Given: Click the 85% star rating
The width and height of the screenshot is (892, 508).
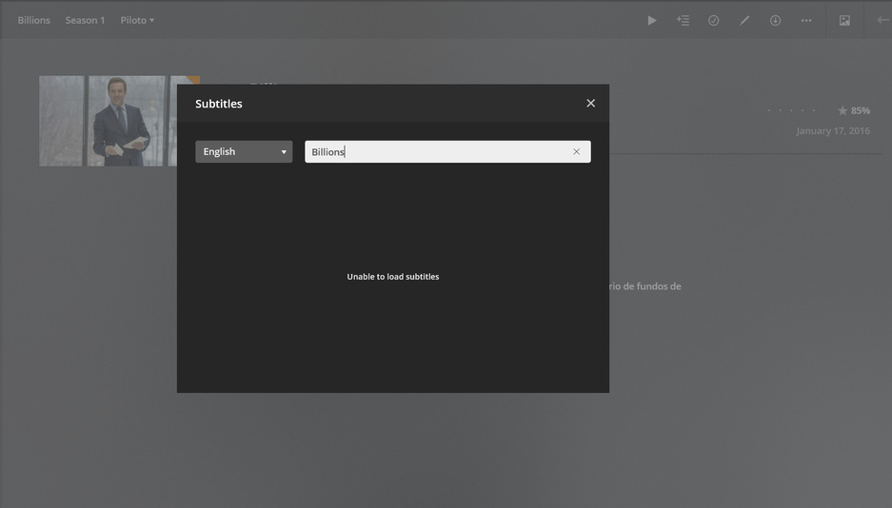Looking at the screenshot, I should tap(853, 110).
